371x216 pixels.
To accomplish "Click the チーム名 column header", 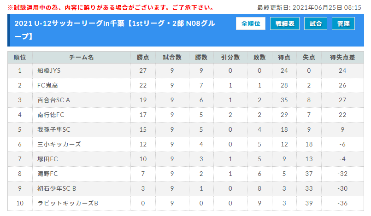I will [82, 58].
